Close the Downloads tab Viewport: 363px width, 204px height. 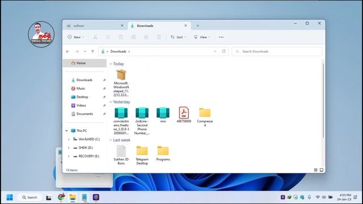tap(185, 25)
